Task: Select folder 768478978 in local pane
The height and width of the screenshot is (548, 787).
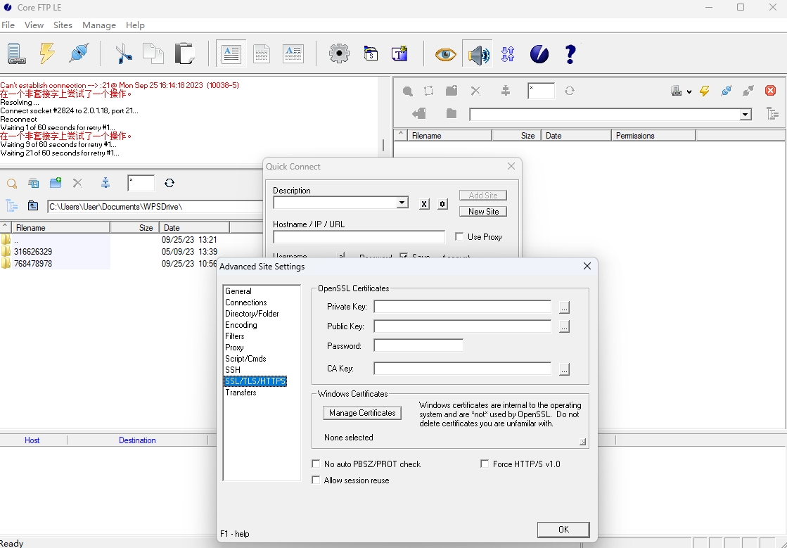Action: pyautogui.click(x=32, y=264)
